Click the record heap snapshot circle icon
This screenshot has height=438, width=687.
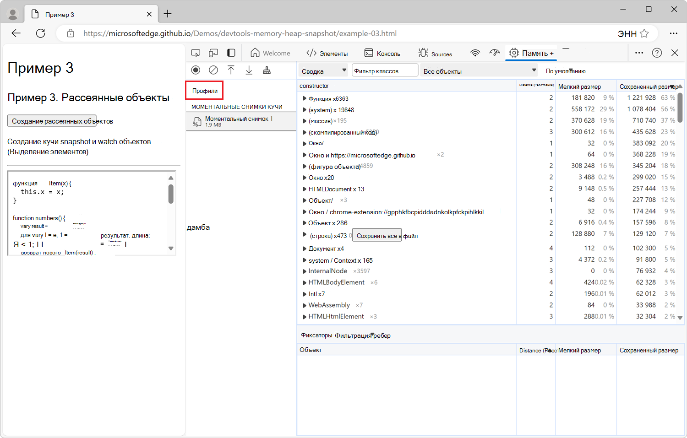[x=196, y=70]
